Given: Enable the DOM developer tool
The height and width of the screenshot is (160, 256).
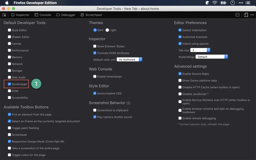Looking at the screenshot, I should [x=9, y=91].
